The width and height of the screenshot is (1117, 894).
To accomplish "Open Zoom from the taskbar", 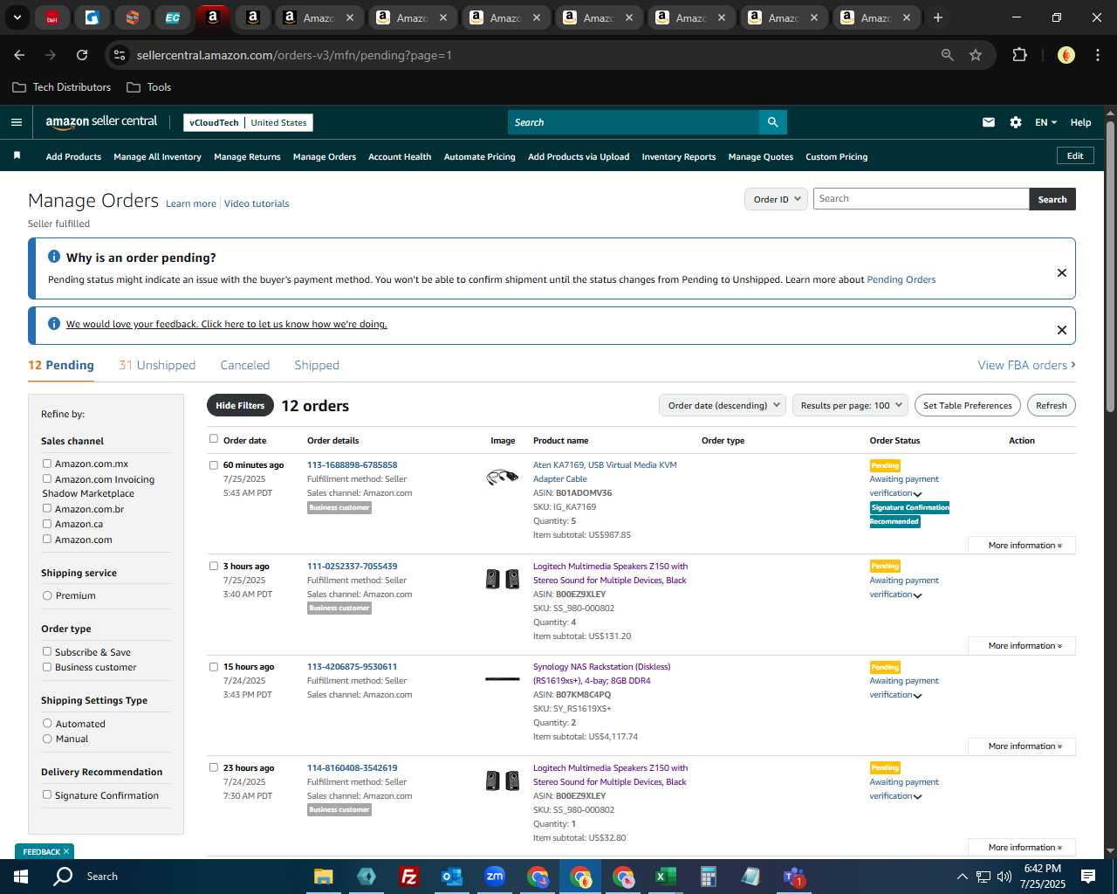I will tap(495, 877).
